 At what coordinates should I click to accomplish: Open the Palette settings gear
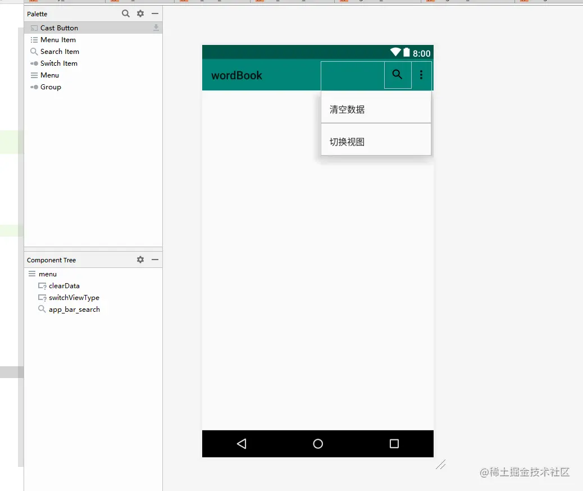[140, 13]
